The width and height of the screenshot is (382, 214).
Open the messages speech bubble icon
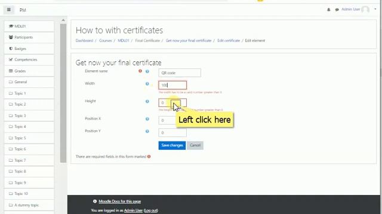[x=337, y=10]
